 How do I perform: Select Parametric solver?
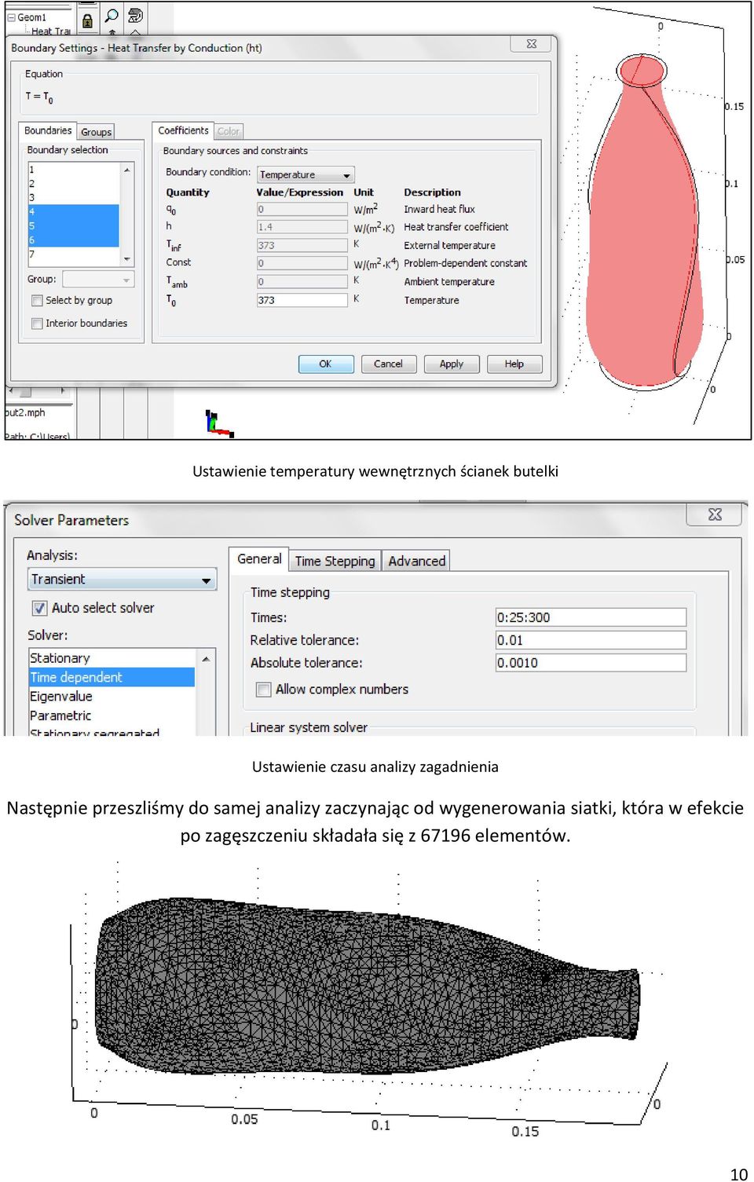pyautogui.click(x=112, y=715)
